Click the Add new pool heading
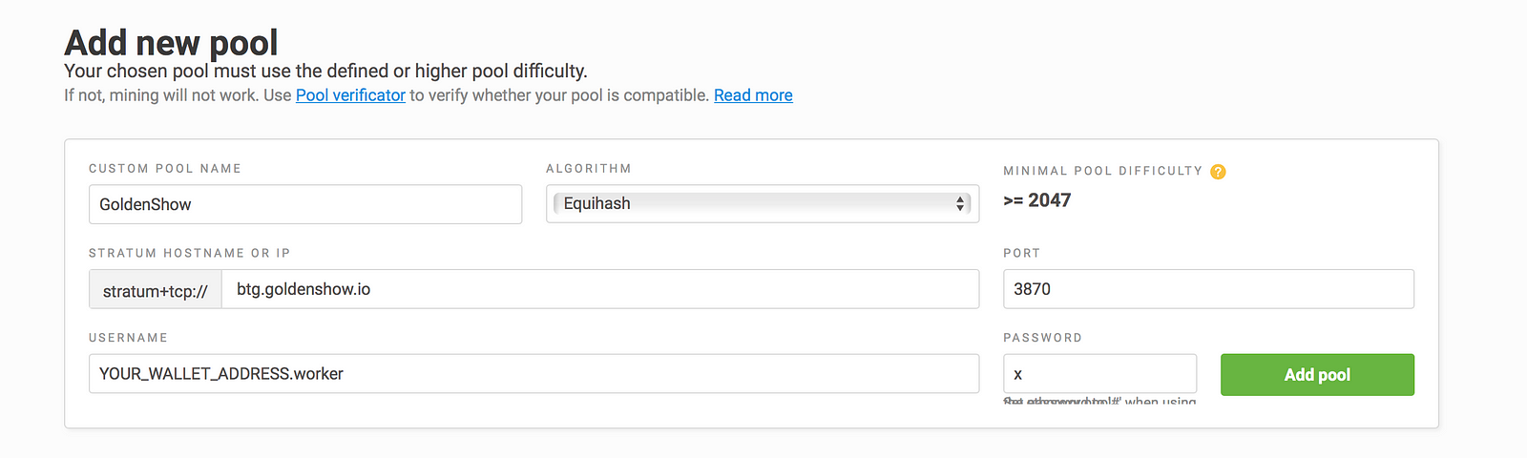Screen dimensions: 1527x458 (171, 43)
